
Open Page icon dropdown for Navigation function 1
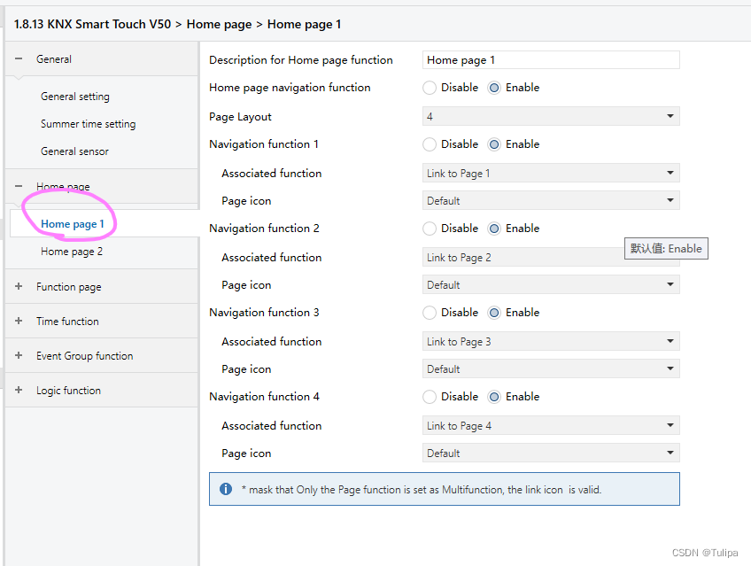click(x=551, y=201)
